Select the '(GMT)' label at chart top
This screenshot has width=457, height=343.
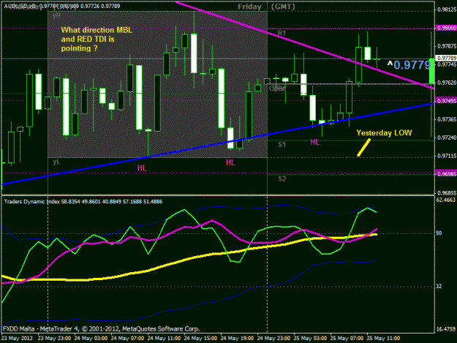(x=283, y=7)
